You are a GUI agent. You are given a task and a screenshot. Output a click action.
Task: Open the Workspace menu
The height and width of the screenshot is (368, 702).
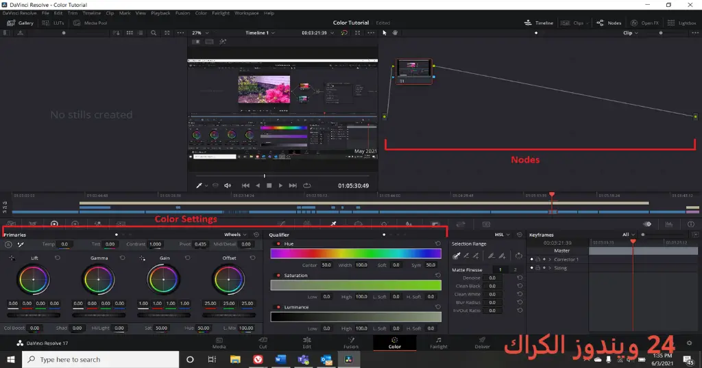point(246,13)
